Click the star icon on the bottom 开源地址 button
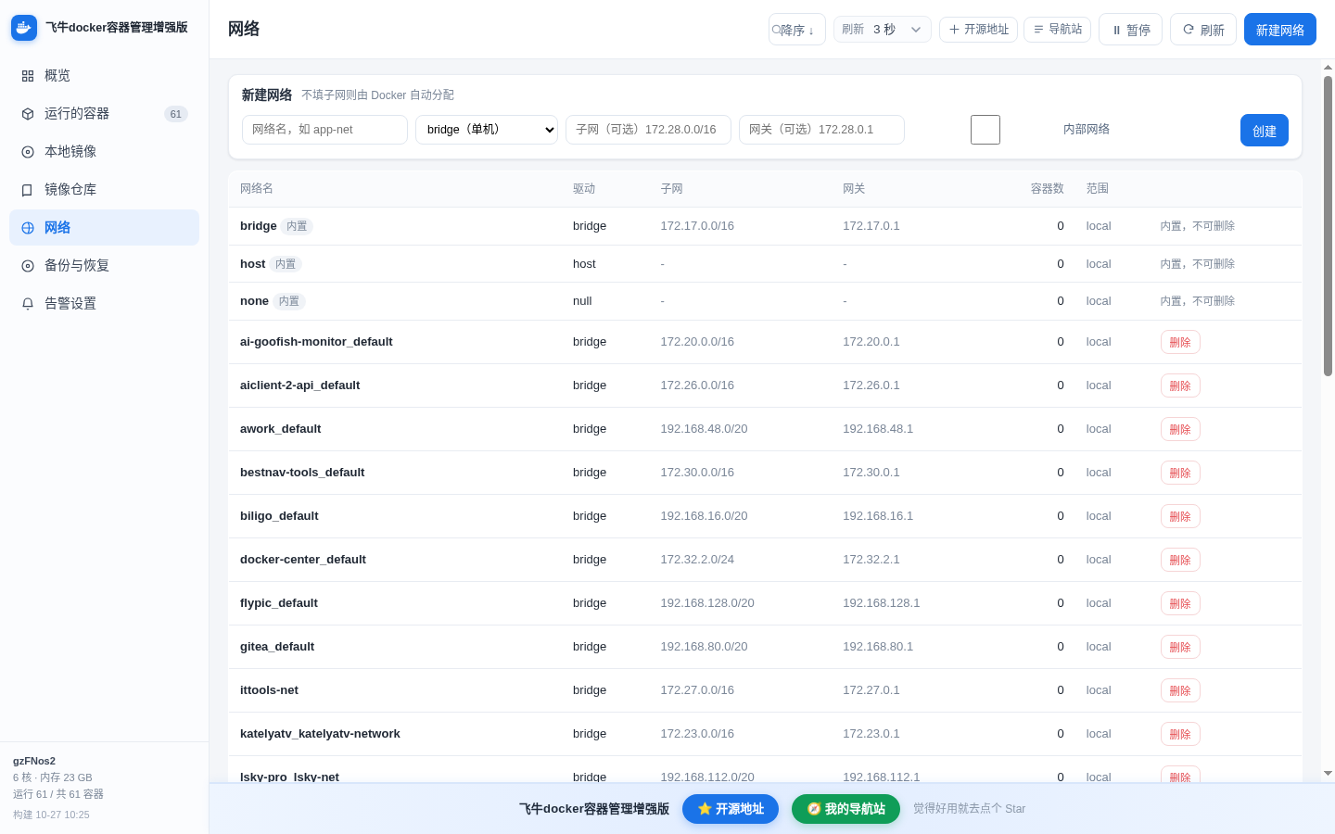The height and width of the screenshot is (834, 1335). pos(705,809)
